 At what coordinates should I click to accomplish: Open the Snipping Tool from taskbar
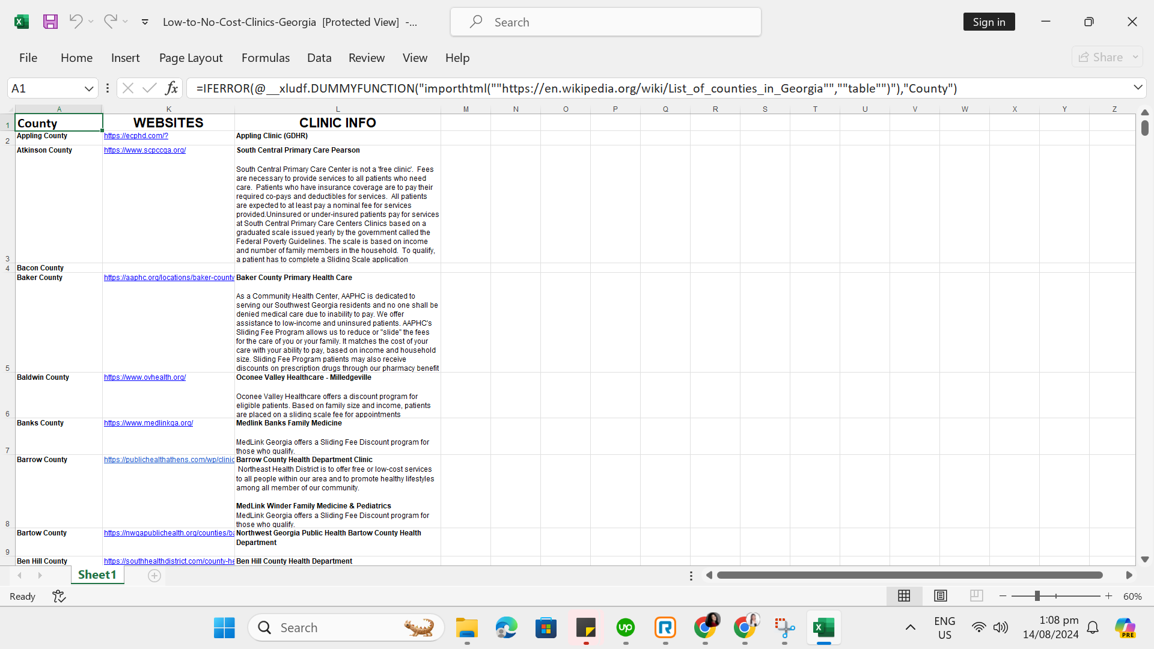pos(784,628)
